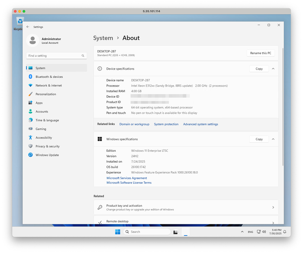The width and height of the screenshot is (303, 253).
Task: Open the Windows Update icon
Action: pyautogui.click(x=30, y=155)
